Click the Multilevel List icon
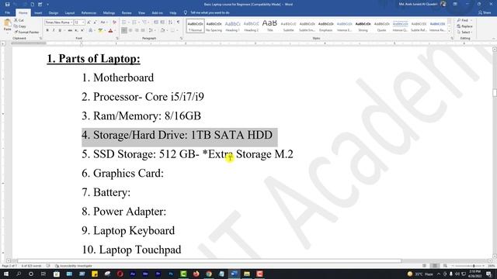The image size is (497, 279). (144, 22)
